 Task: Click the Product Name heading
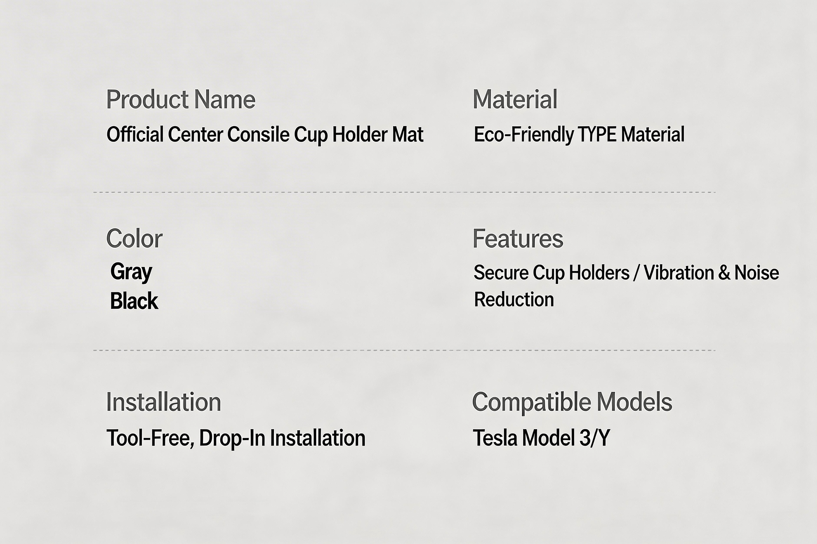point(181,100)
